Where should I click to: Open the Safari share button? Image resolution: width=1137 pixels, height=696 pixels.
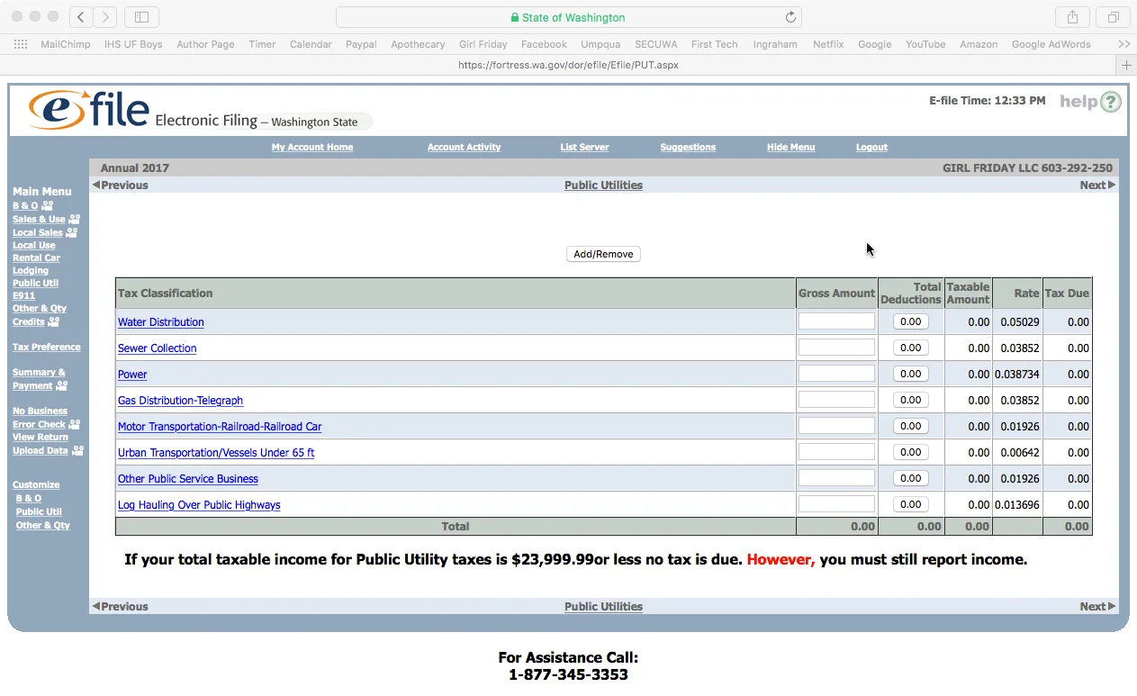coord(1072,17)
